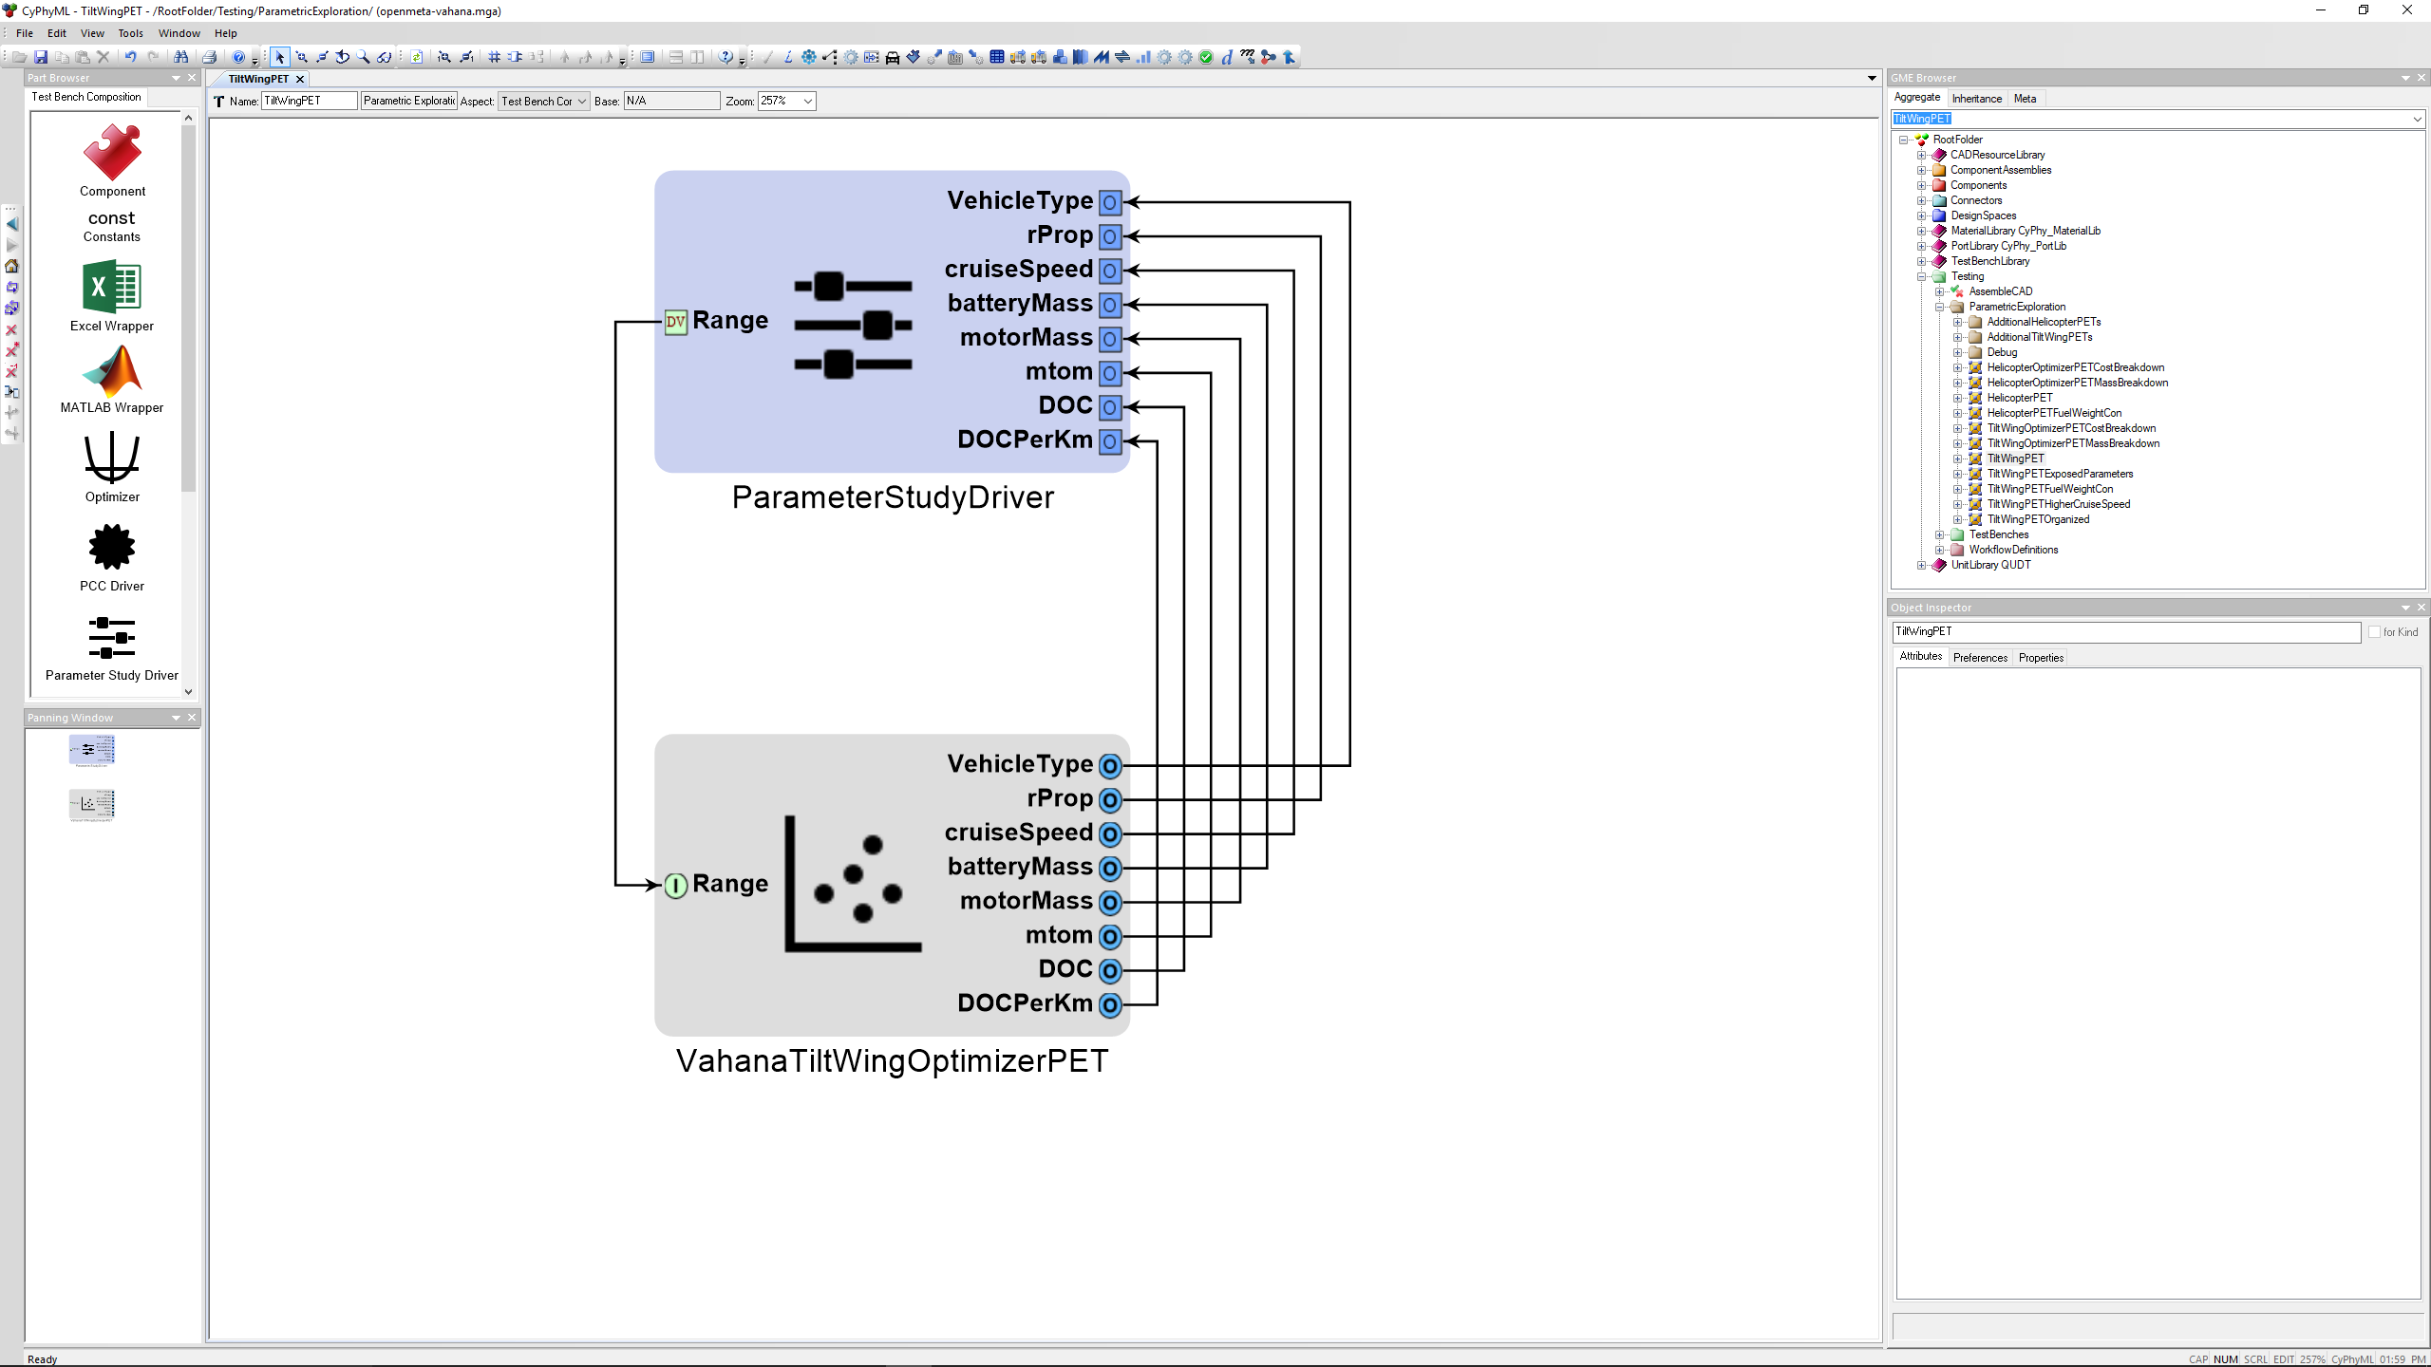Viewport: 2431px width, 1367px height.
Task: Click the Undo toolbar icon
Action: click(130, 57)
